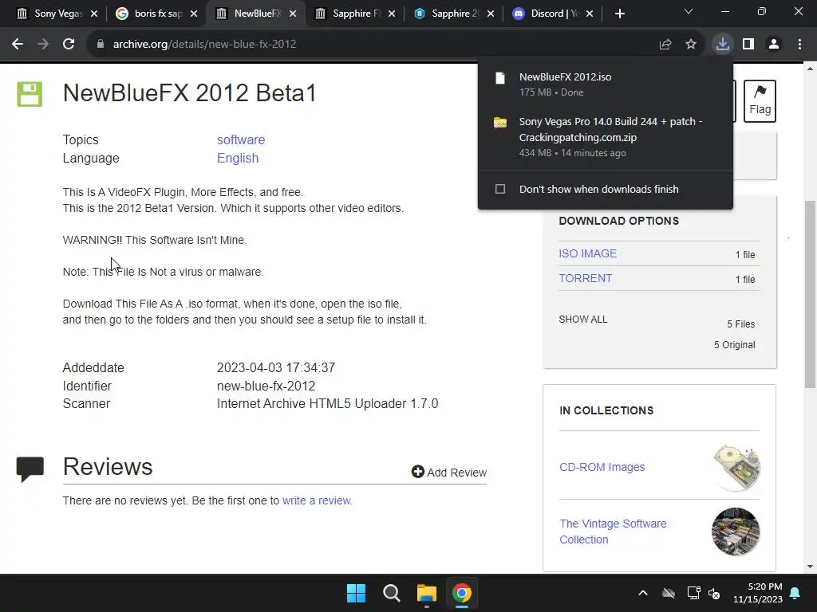817x612 pixels.
Task: Open the tab search chevron
Action: (x=689, y=11)
